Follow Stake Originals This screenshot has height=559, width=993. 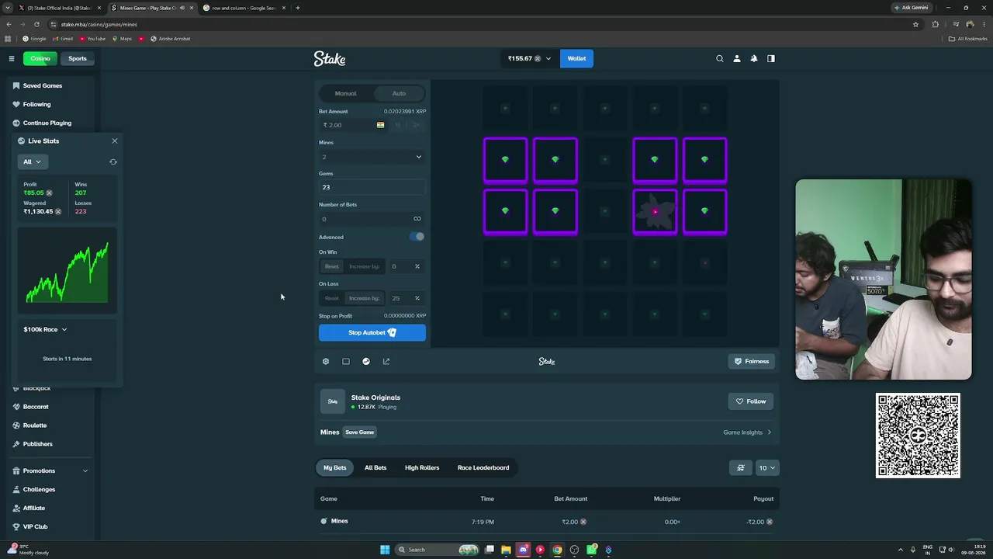click(751, 401)
